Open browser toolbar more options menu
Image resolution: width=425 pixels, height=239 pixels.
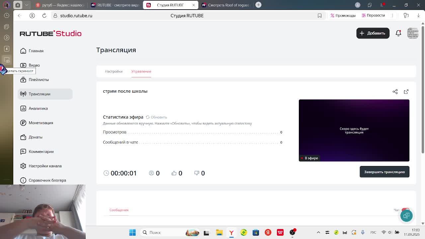pos(392,16)
